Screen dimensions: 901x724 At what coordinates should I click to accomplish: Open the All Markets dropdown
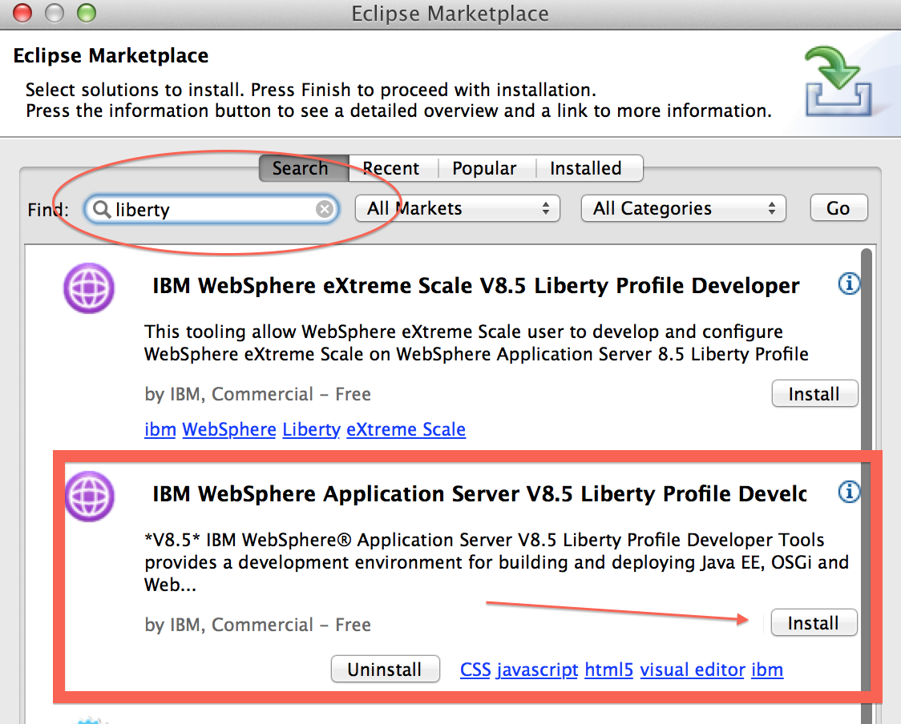458,208
